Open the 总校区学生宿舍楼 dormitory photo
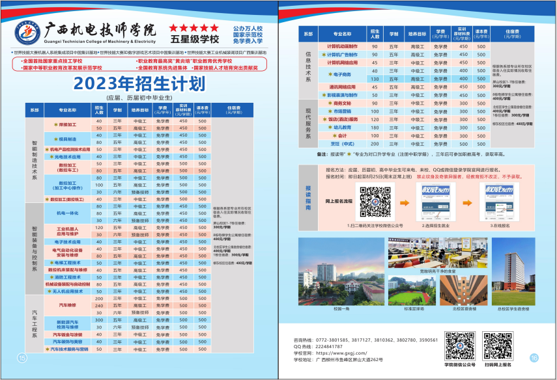The height and width of the screenshot is (380, 557). (513, 271)
